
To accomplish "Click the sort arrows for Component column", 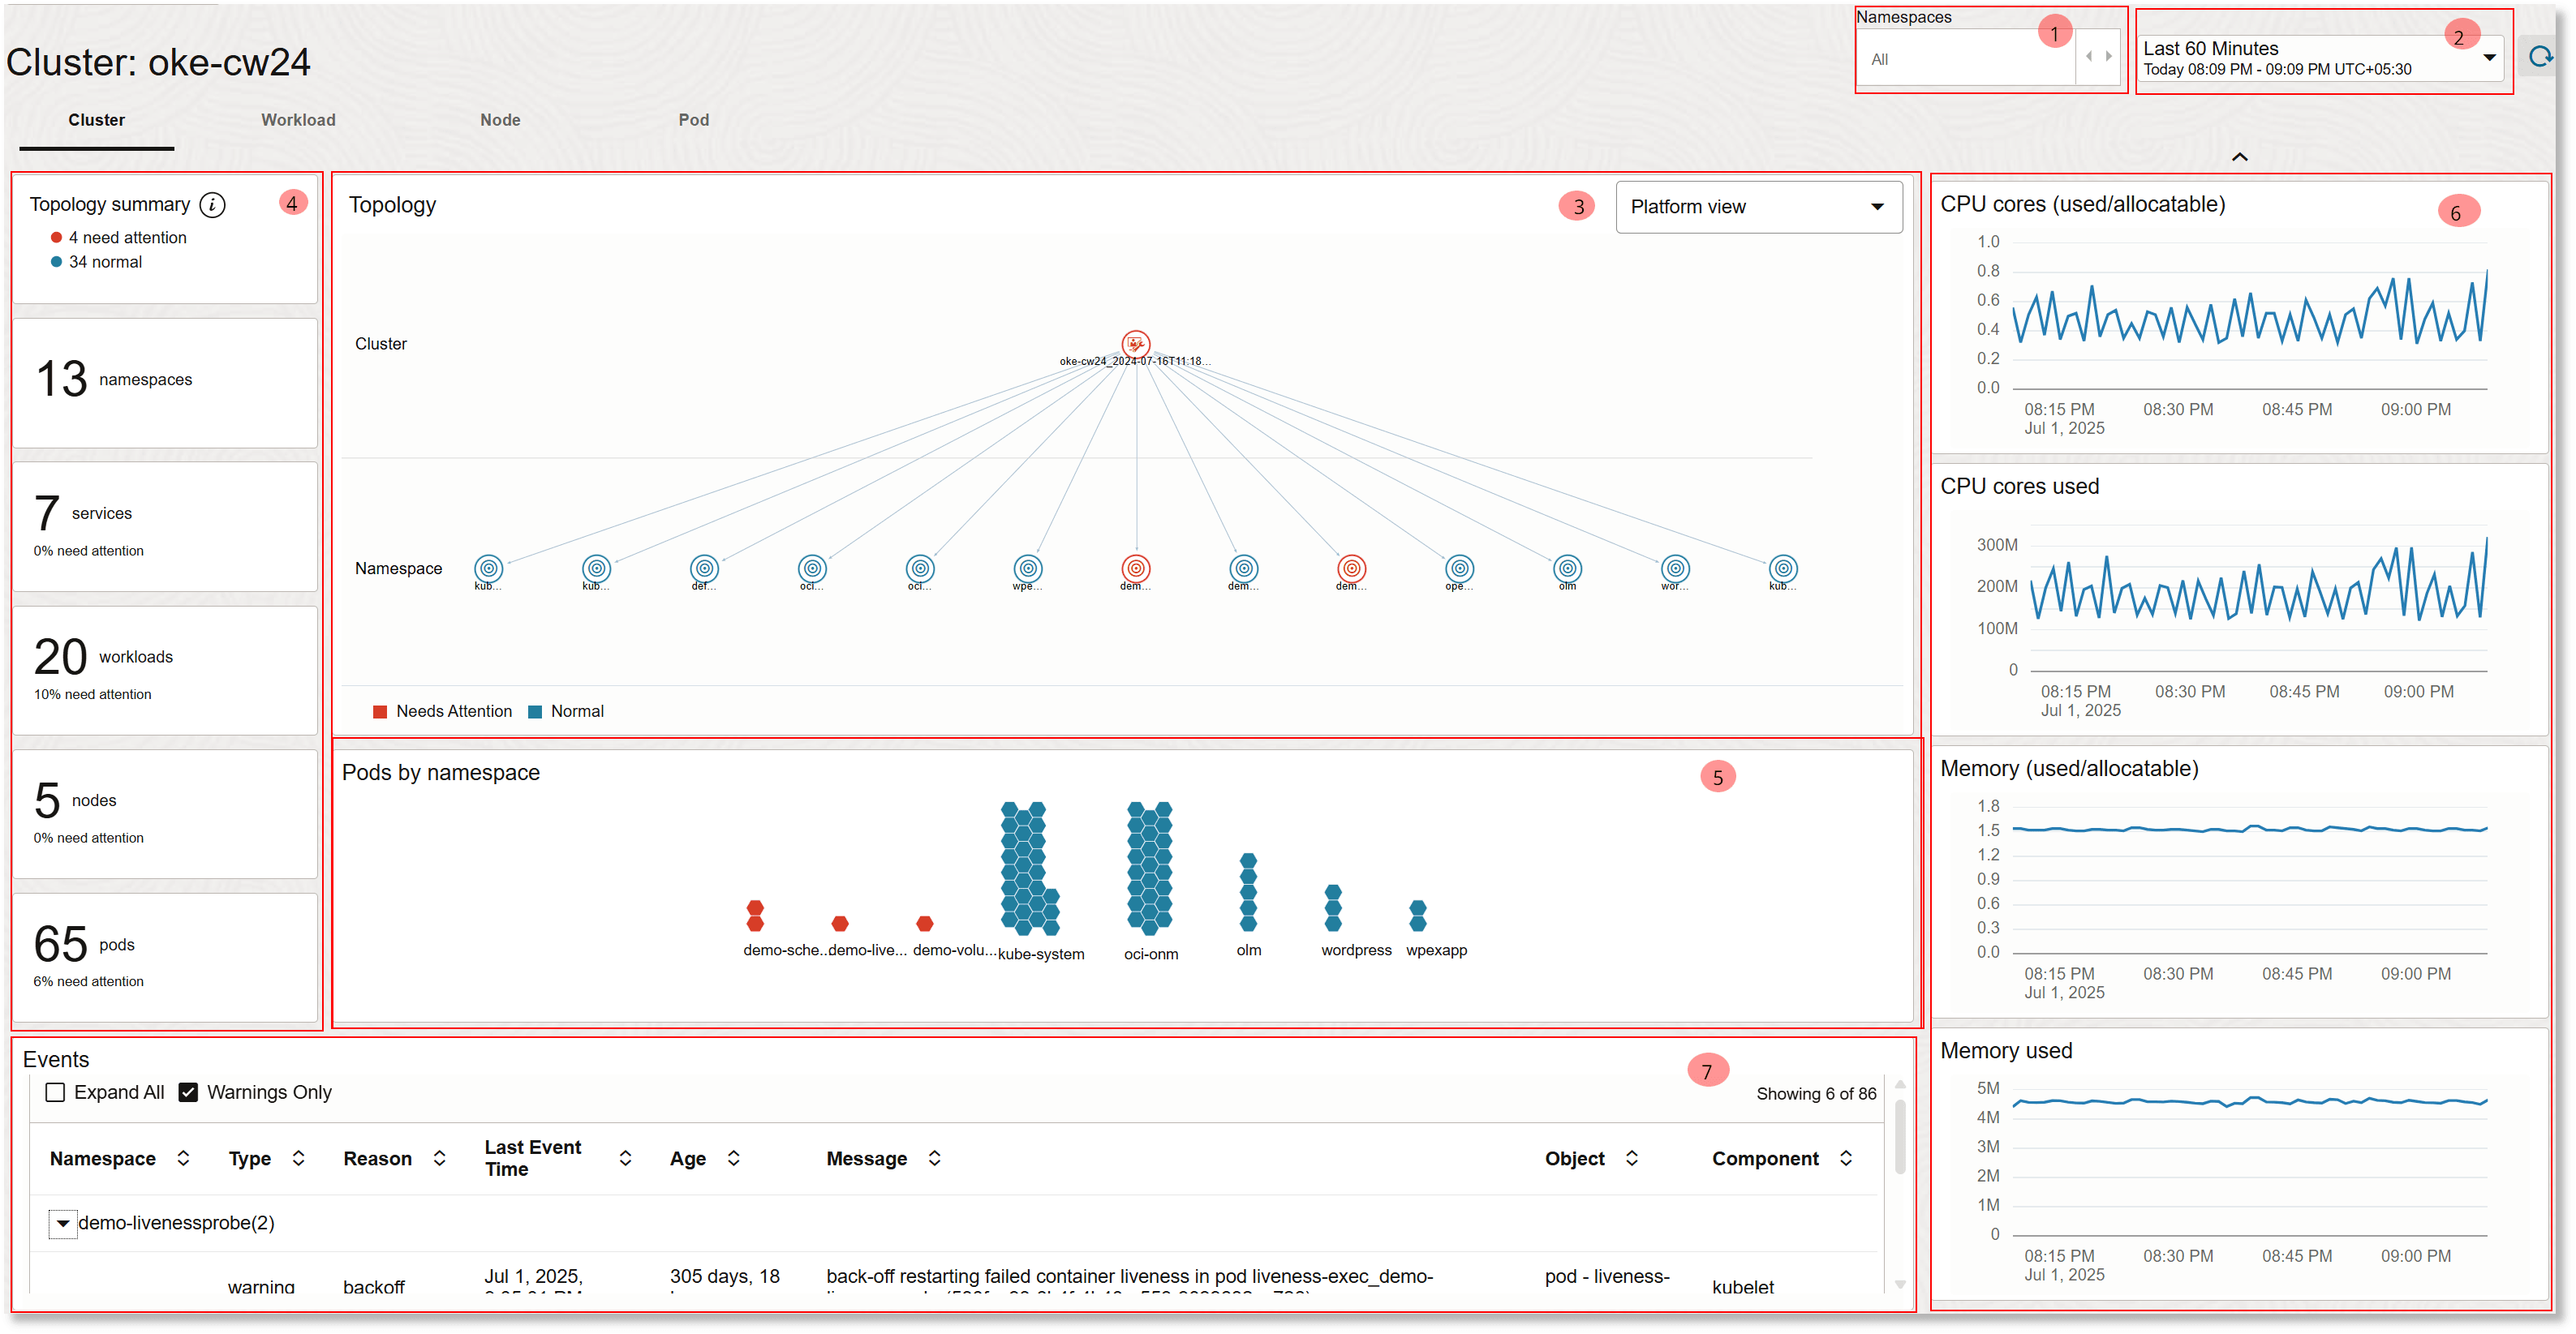I will (x=1846, y=1158).
